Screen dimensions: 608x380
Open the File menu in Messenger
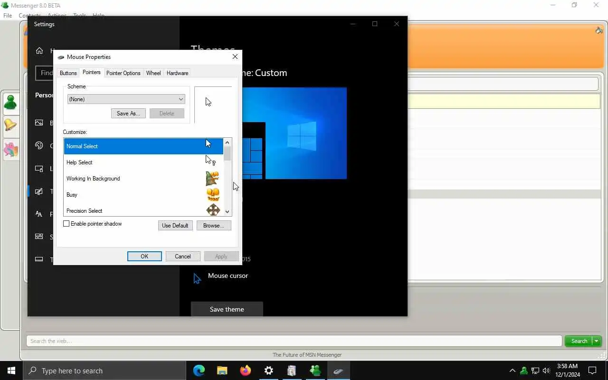pyautogui.click(x=8, y=16)
